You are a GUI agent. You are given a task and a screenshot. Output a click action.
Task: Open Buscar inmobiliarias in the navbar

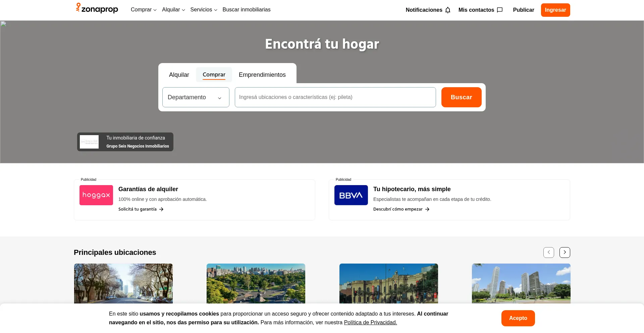pyautogui.click(x=247, y=10)
